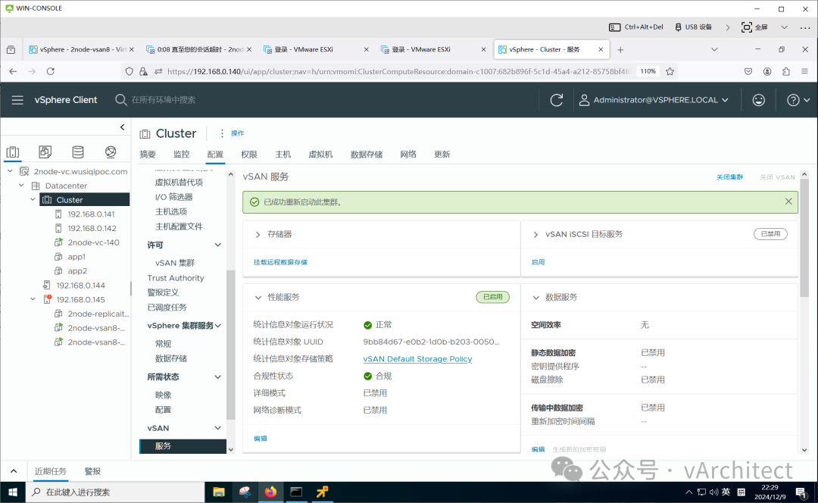Expand the 存储器 section
The image size is (818, 503).
[x=258, y=234]
